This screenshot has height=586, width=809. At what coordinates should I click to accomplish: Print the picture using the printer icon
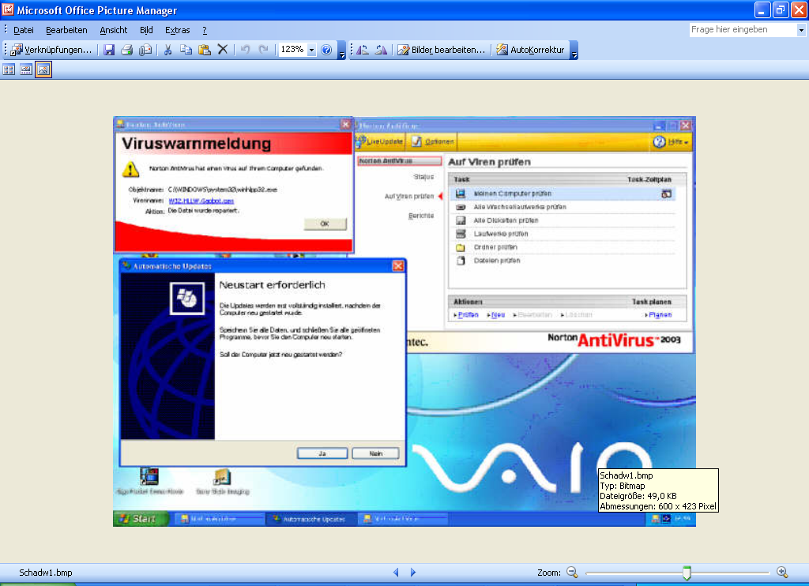[127, 50]
